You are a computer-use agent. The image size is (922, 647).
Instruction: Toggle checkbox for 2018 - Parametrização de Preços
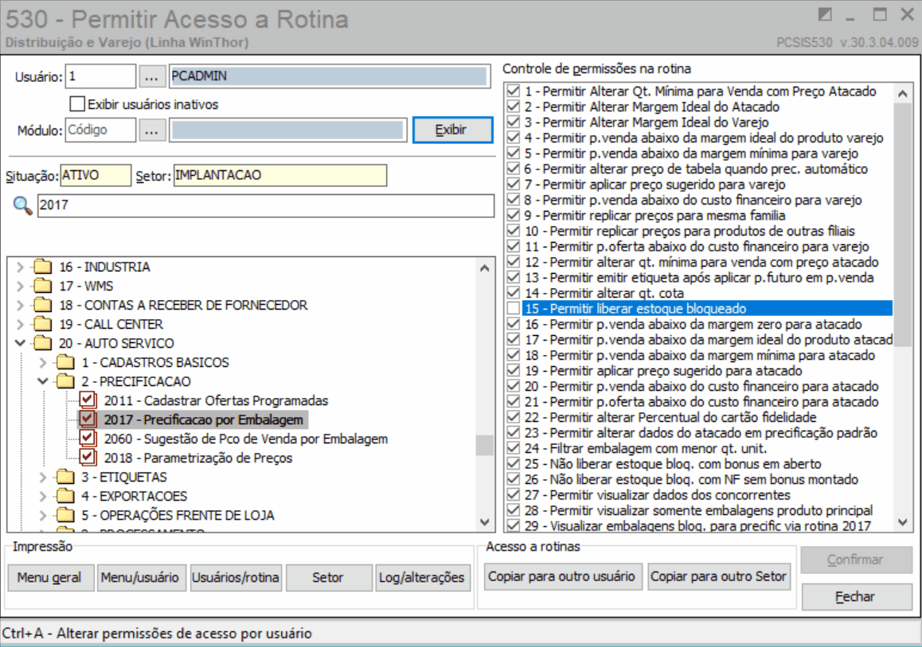pyautogui.click(x=88, y=457)
